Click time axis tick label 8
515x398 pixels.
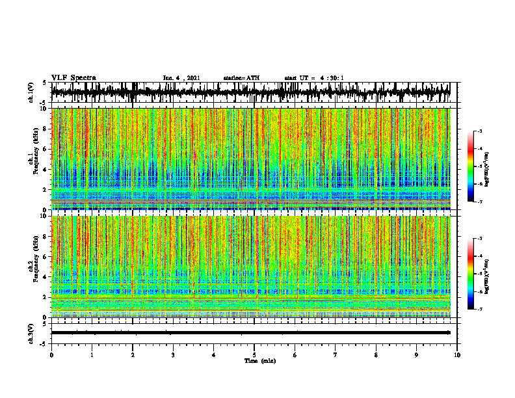(x=376, y=355)
